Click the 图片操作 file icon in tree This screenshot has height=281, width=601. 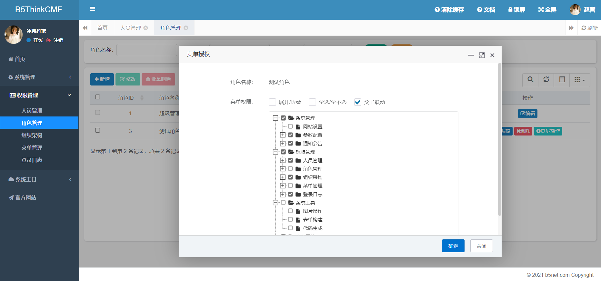(x=298, y=211)
